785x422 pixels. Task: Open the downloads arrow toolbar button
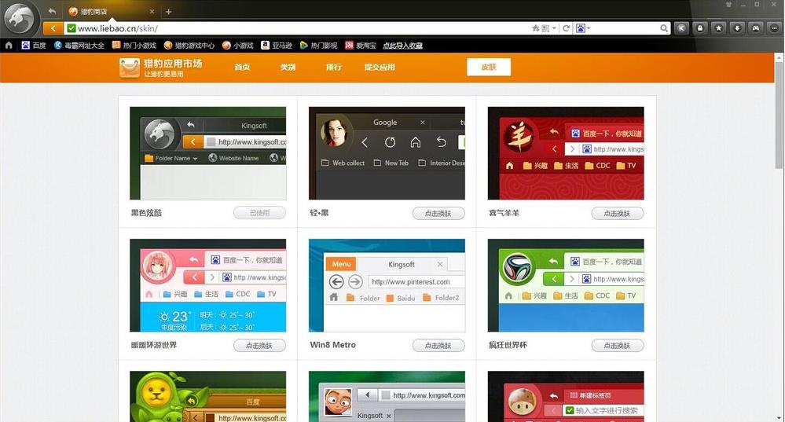[x=737, y=28]
